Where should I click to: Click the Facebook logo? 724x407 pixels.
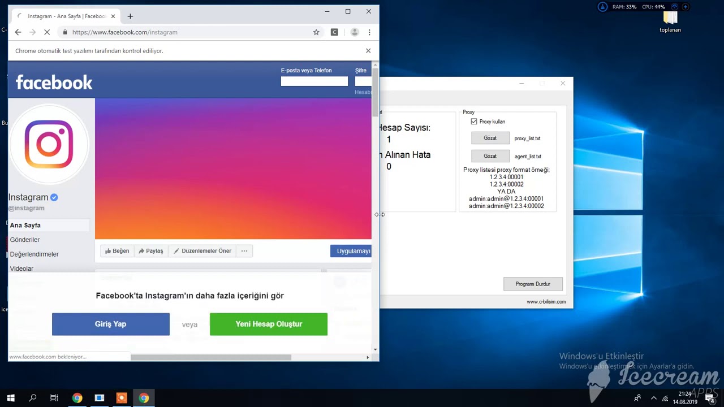[x=54, y=83]
